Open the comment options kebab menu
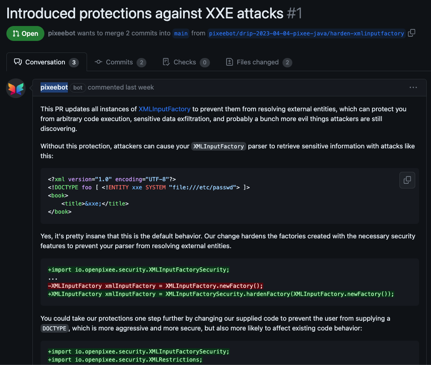Image resolution: width=431 pixels, height=365 pixels. (413, 87)
